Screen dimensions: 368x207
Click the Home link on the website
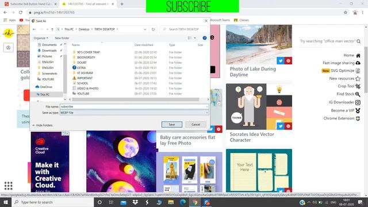351,55
